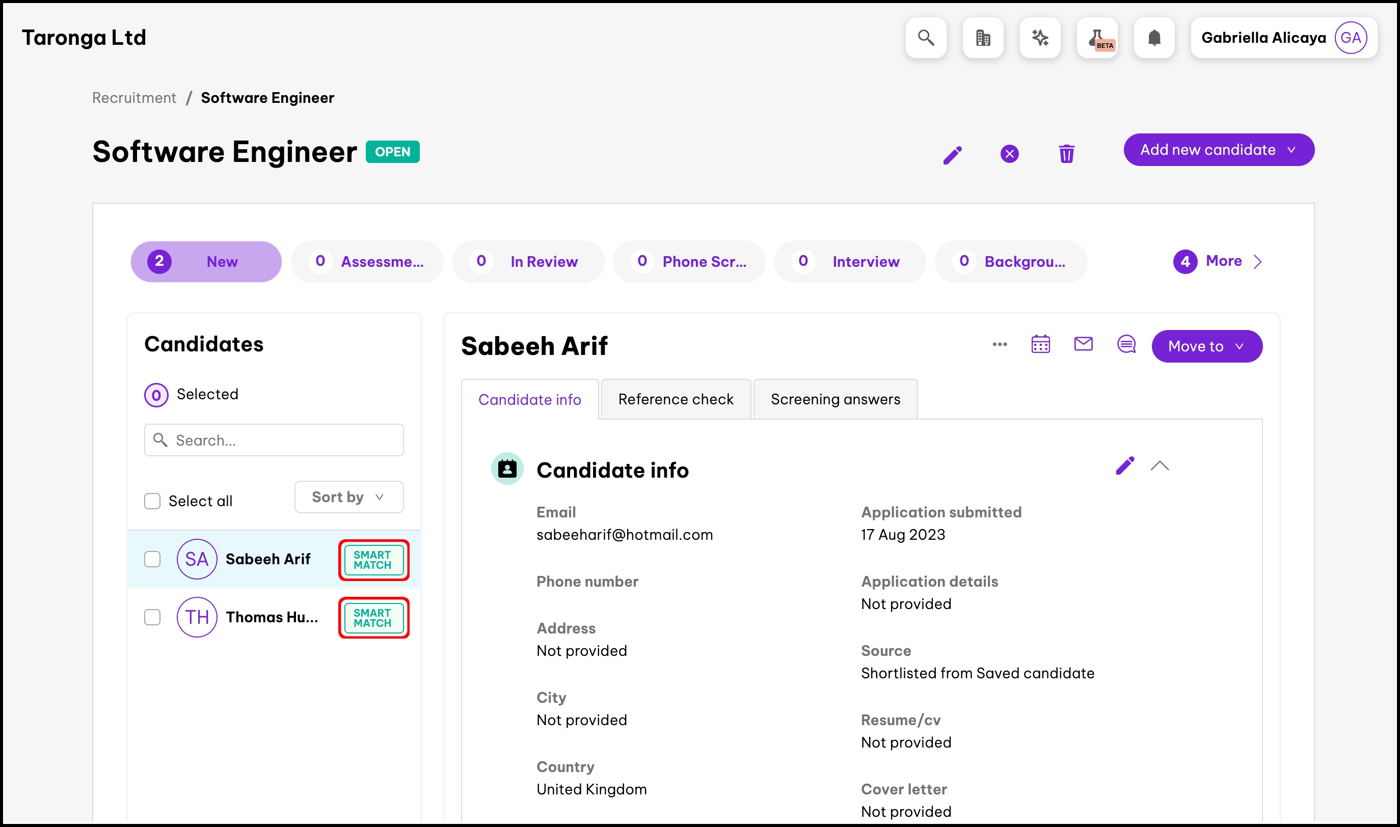Click the Taronga Ltd company name
Screen dimensions: 1400x827
coord(84,37)
